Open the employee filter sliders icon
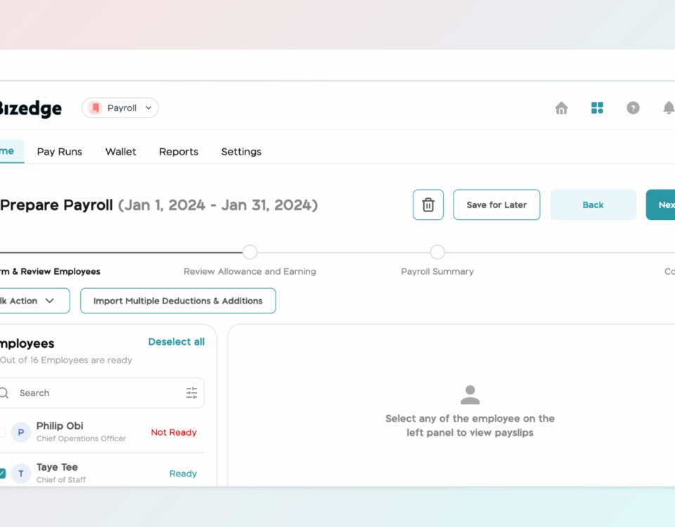This screenshot has height=527, width=675. [x=191, y=393]
